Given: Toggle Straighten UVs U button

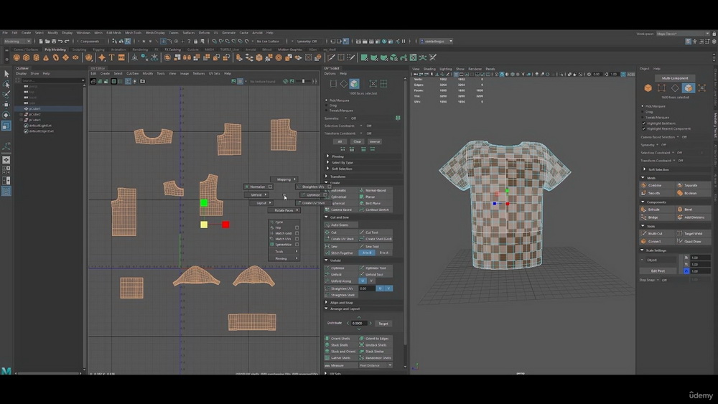Looking at the screenshot, I should (380, 288).
